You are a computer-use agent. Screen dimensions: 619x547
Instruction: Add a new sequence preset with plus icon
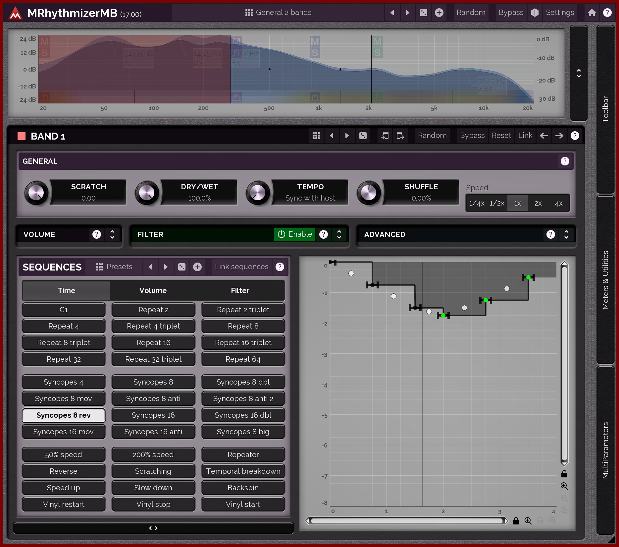(x=197, y=267)
